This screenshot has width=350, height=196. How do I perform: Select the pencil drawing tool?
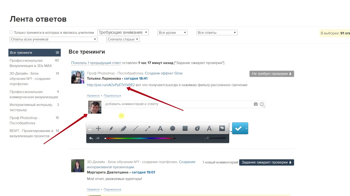[111, 129]
